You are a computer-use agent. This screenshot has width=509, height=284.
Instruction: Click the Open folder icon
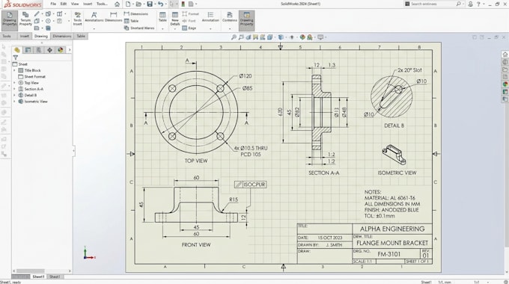pyautogui.click(x=138, y=4)
